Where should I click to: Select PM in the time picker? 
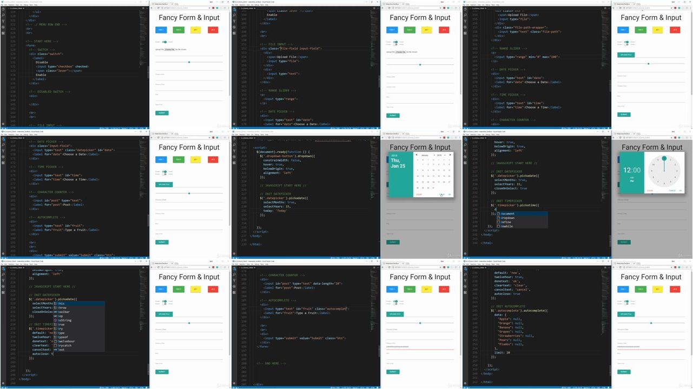pyautogui.click(x=632, y=181)
